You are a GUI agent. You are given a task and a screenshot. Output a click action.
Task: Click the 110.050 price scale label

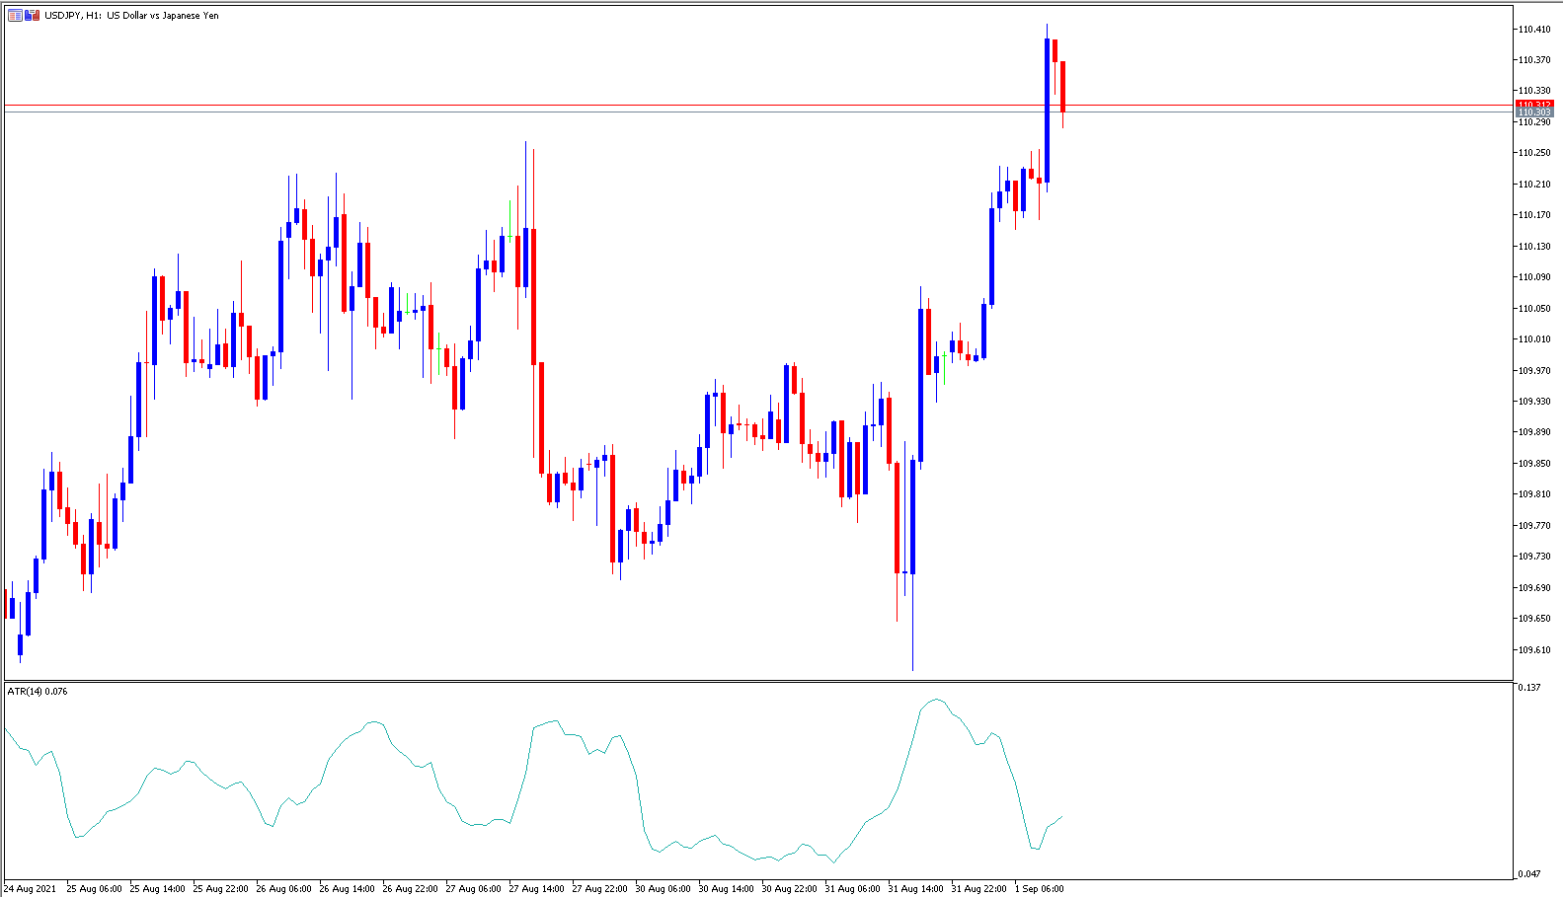1533,309
